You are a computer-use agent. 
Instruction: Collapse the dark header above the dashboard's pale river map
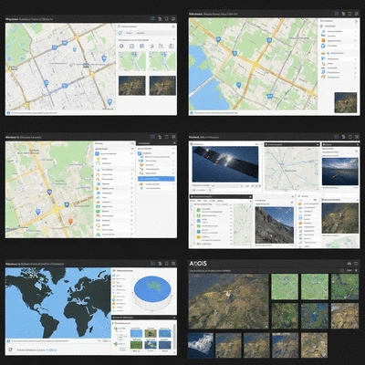coord(318,144)
